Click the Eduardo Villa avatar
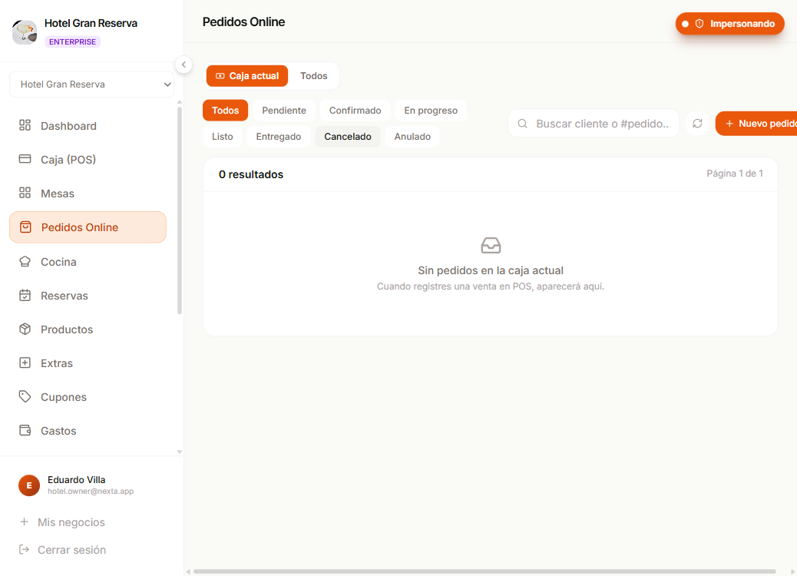The width and height of the screenshot is (797, 576). pos(29,485)
